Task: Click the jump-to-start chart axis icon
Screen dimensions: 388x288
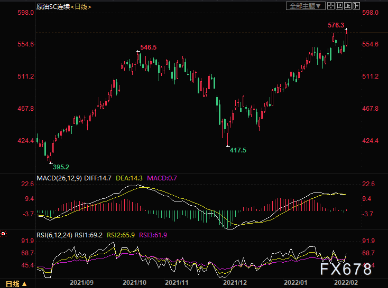Action: coord(339,6)
